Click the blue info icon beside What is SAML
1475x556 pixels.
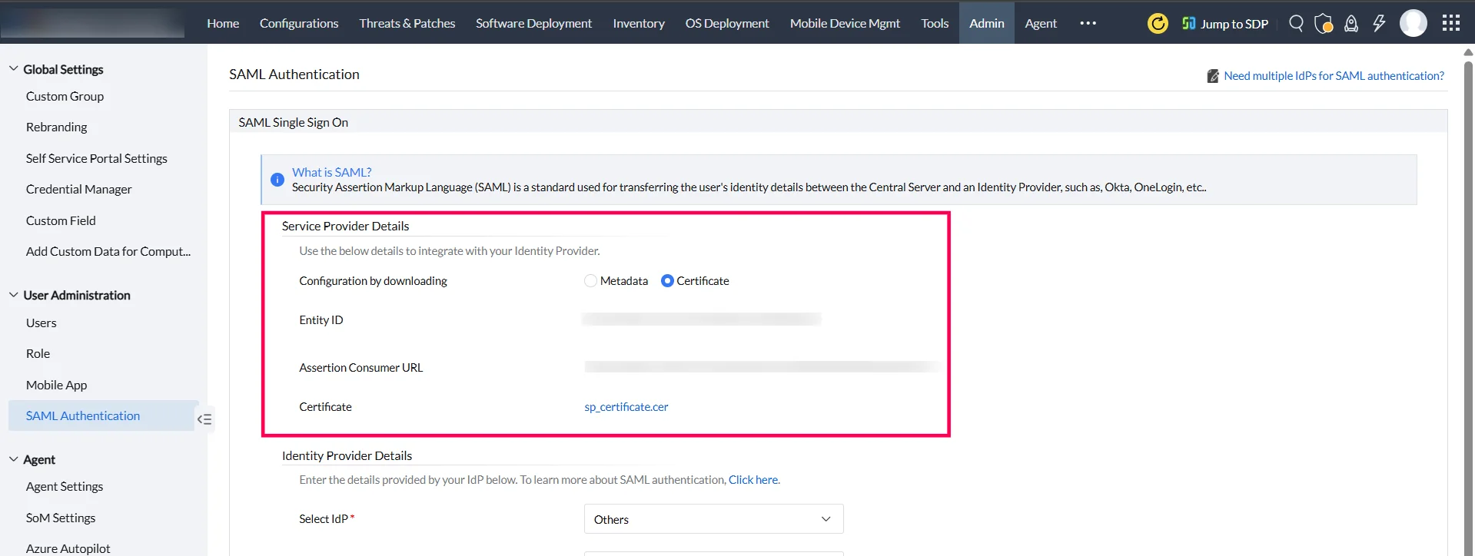(277, 180)
